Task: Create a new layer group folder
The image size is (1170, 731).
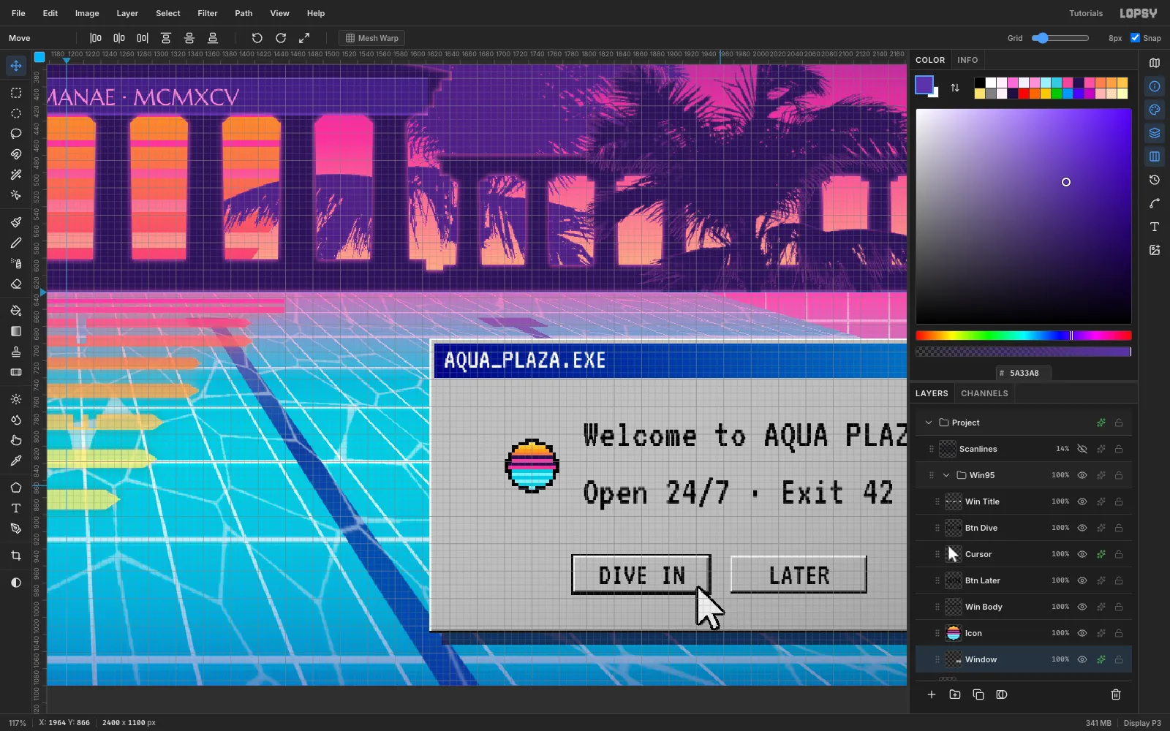Action: tap(955, 694)
